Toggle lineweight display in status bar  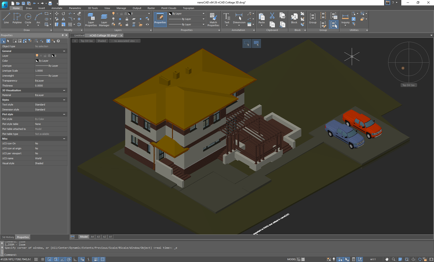point(96,259)
